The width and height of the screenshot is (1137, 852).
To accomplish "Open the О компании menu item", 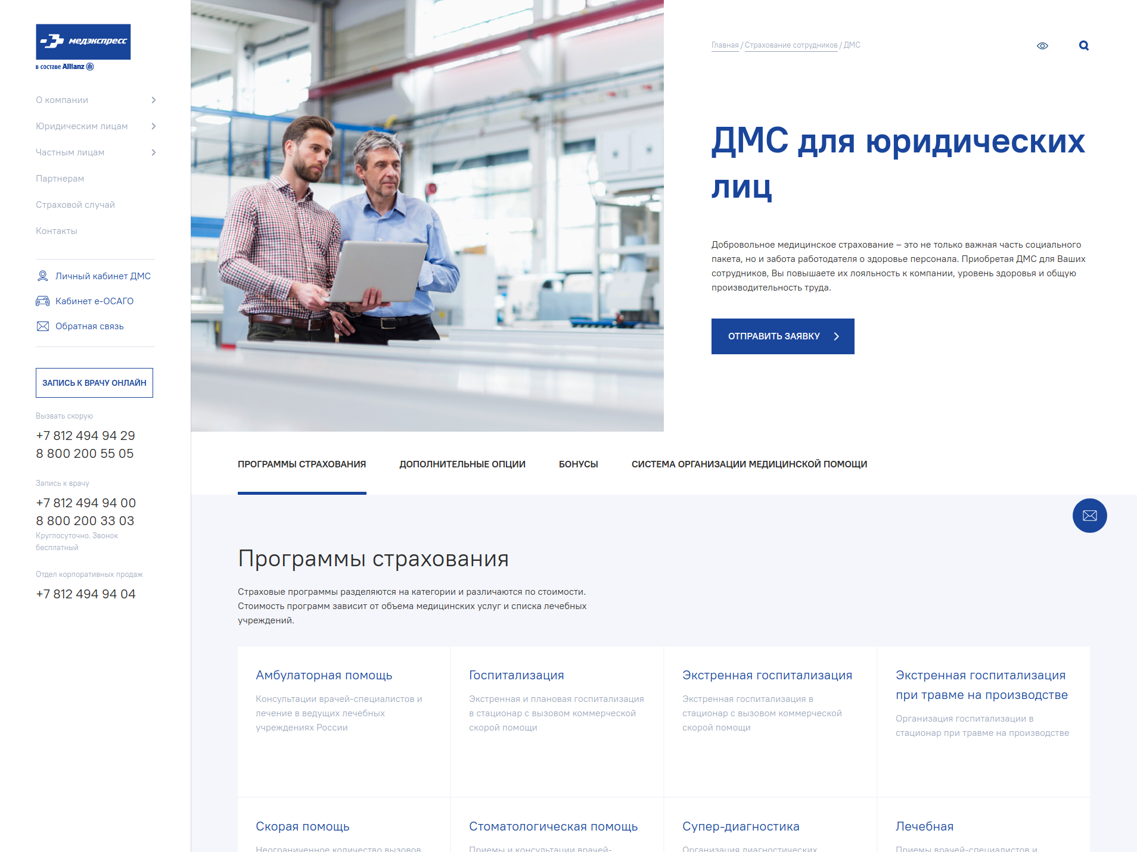I will [x=62, y=100].
